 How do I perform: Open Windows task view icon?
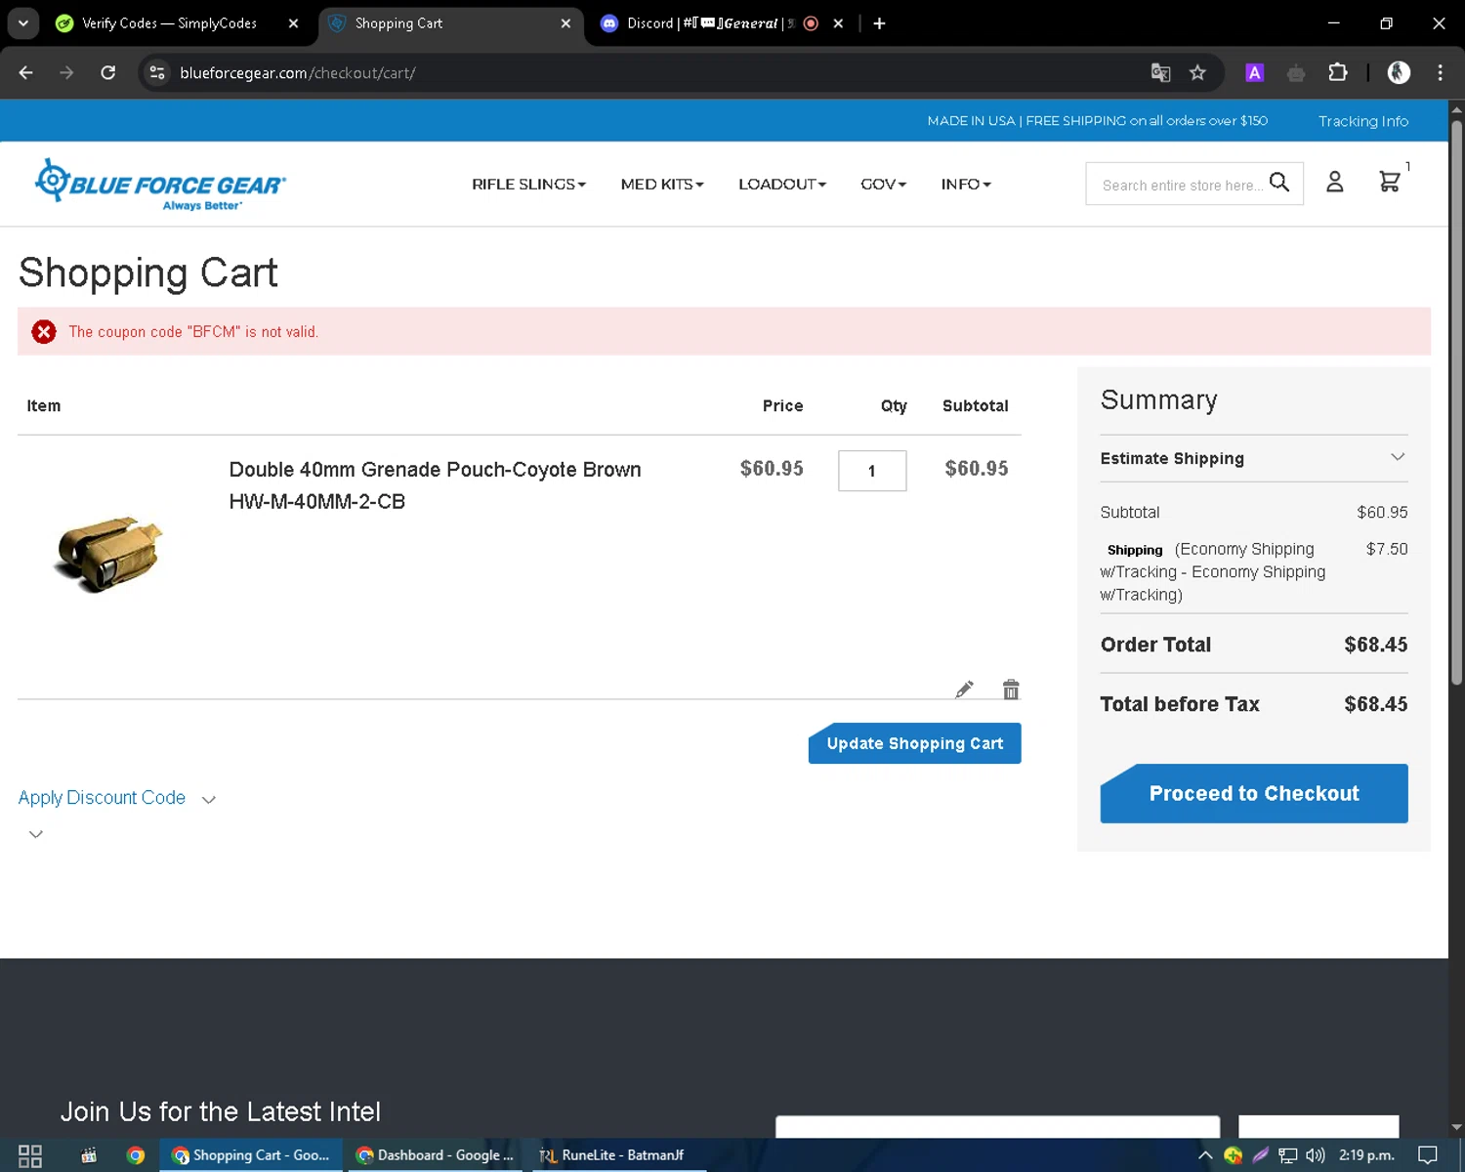pyautogui.click(x=30, y=1155)
